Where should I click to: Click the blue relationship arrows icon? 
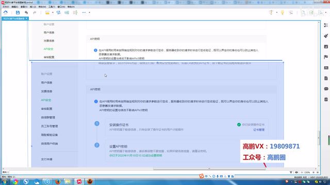tap(58, 12)
